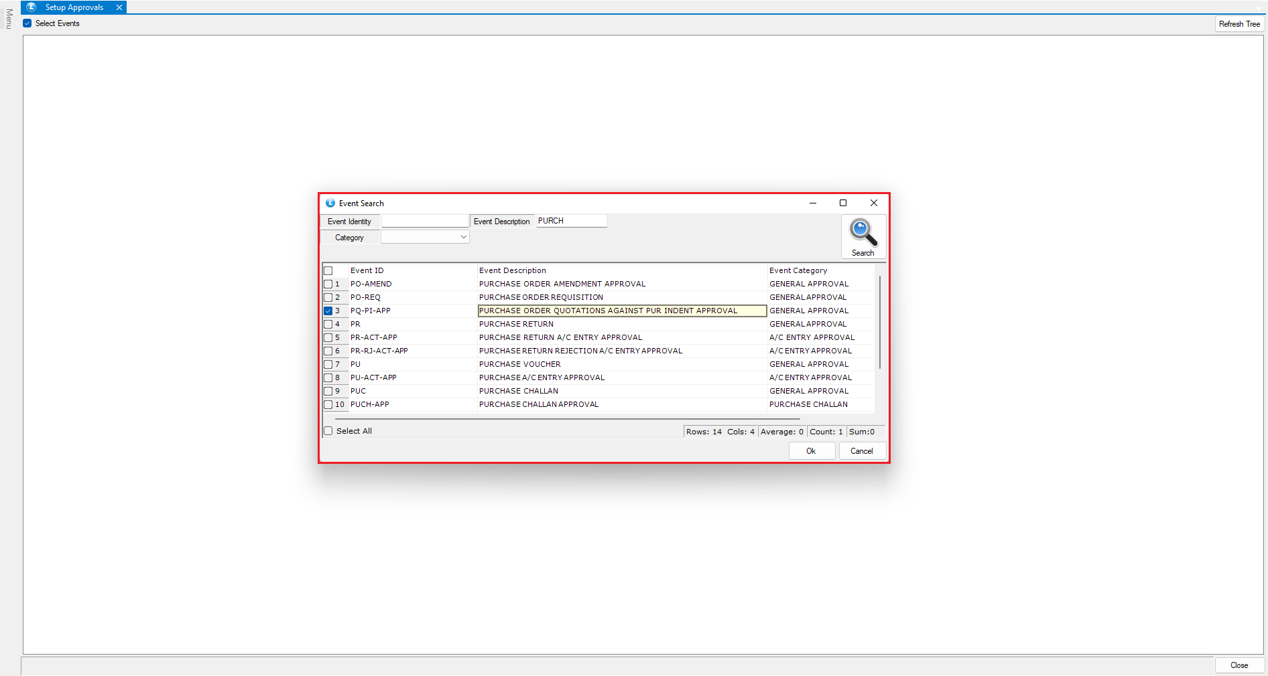Click the magnifying glass Search icon
This screenshot has height=676, width=1268.
click(x=863, y=233)
